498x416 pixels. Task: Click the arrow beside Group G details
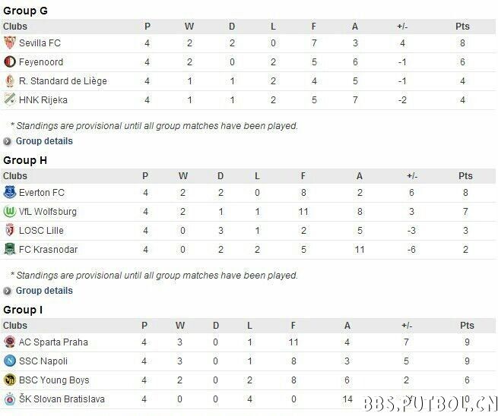[8, 141]
